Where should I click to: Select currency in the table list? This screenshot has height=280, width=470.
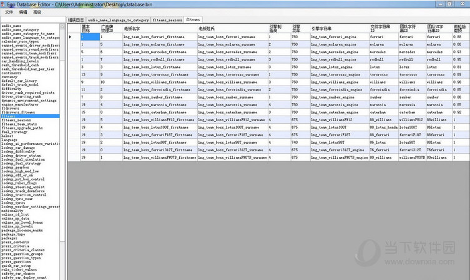tap(9, 77)
